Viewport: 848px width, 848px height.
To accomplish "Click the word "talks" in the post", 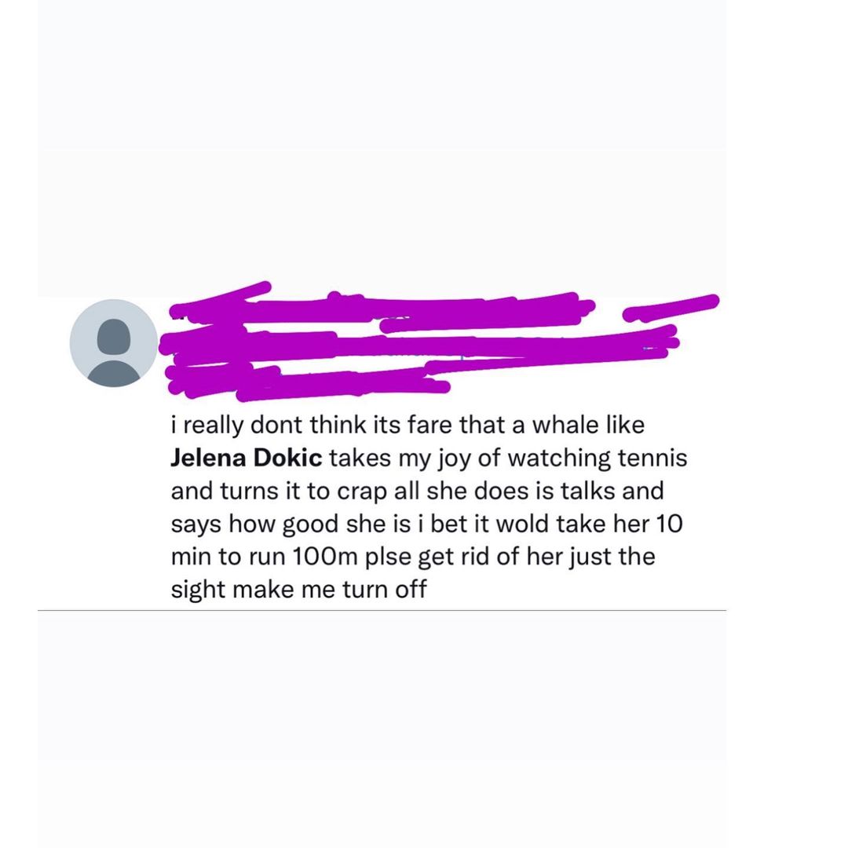I will click(x=587, y=491).
